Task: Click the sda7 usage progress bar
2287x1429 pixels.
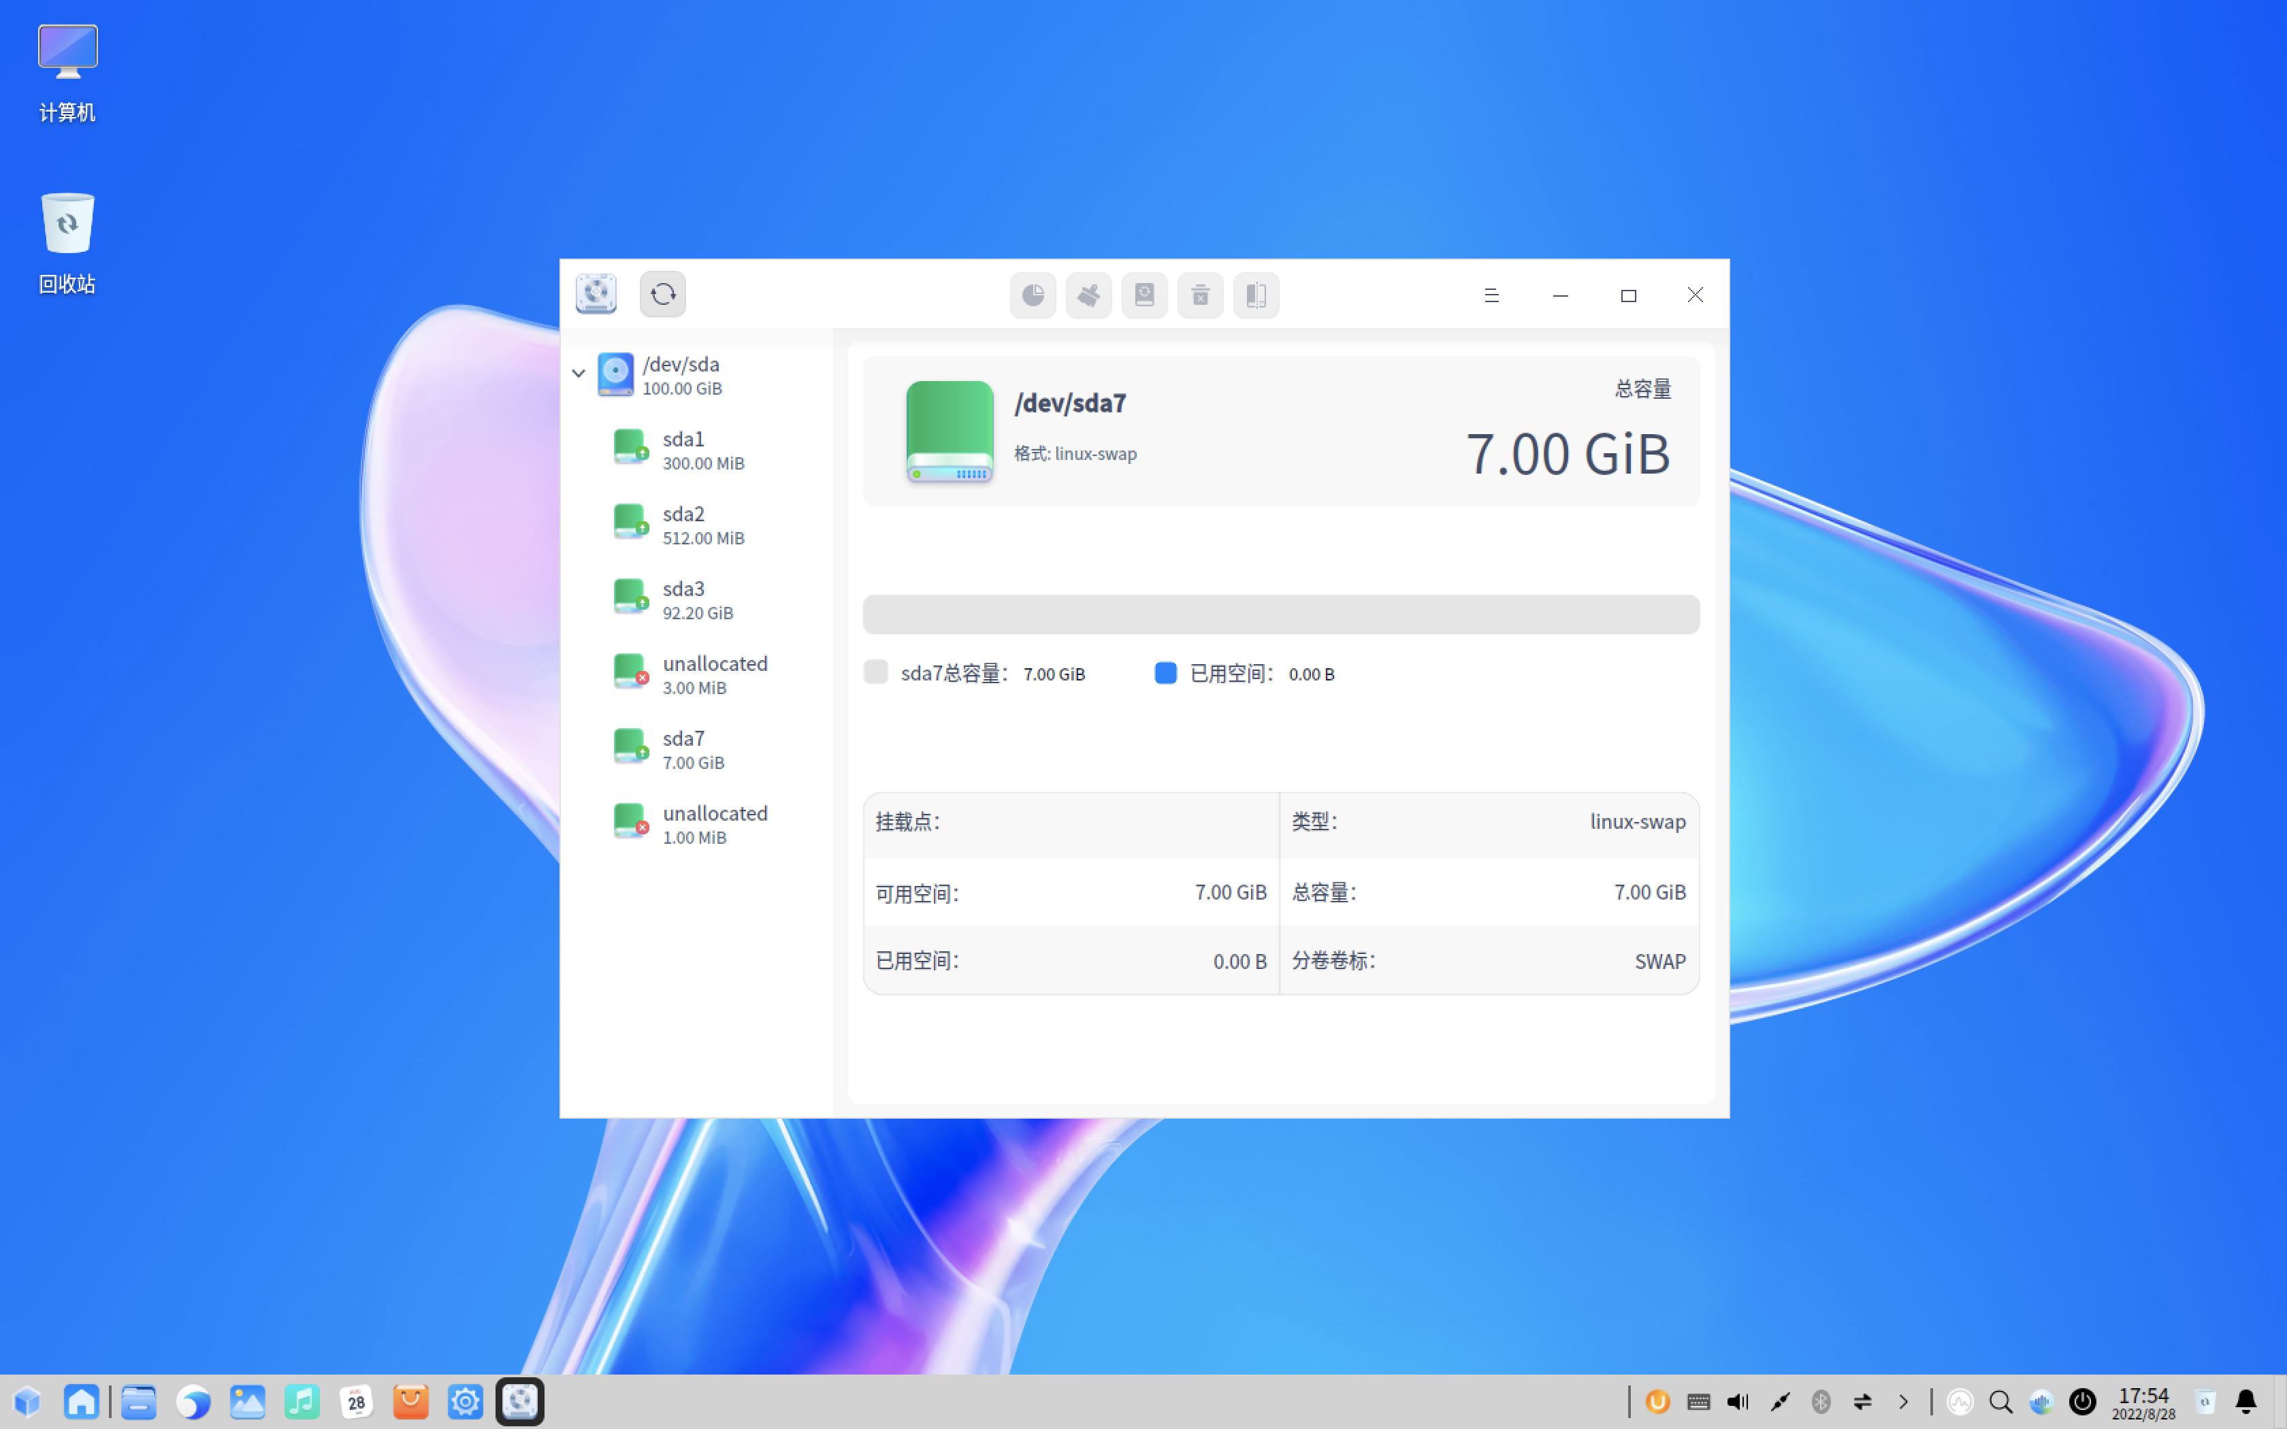Action: [1280, 614]
